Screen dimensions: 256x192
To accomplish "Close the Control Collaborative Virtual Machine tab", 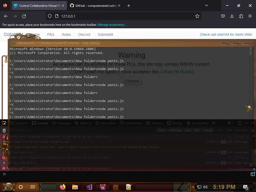I will coord(63,5).
